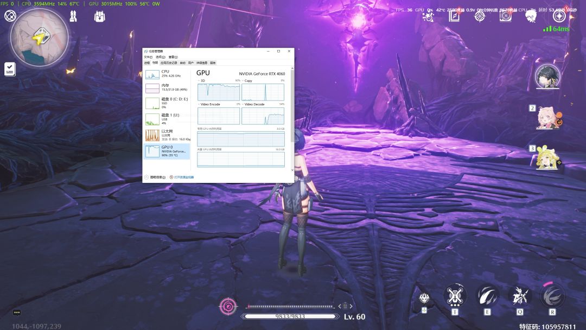
Task: Open the 查看 menu in Task Manager
Action: 173,57
